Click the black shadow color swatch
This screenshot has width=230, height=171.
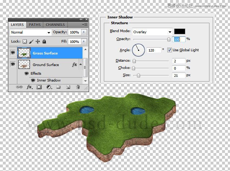tap(180, 32)
